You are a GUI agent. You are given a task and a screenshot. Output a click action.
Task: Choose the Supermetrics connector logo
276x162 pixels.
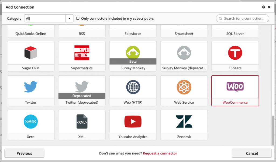(82, 53)
